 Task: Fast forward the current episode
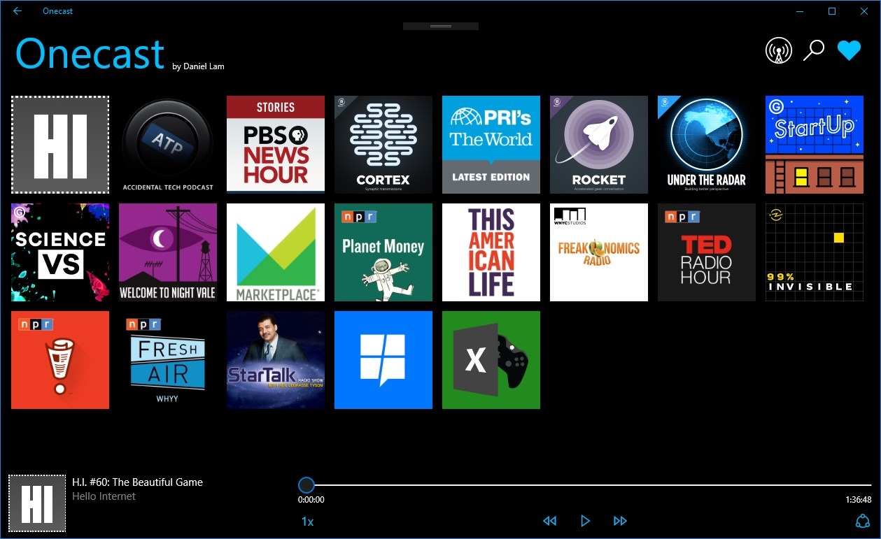[x=620, y=521]
